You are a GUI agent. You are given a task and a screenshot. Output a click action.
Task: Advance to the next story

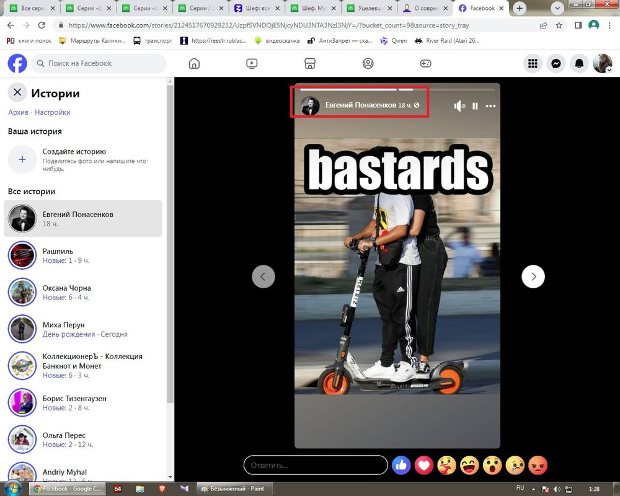(x=533, y=277)
